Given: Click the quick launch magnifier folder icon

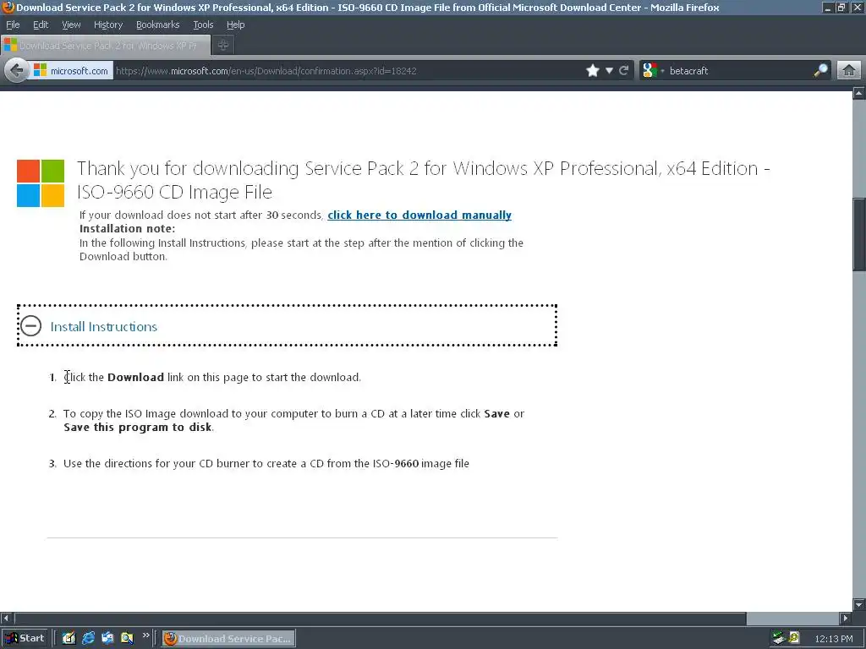Looking at the screenshot, I should (x=127, y=639).
